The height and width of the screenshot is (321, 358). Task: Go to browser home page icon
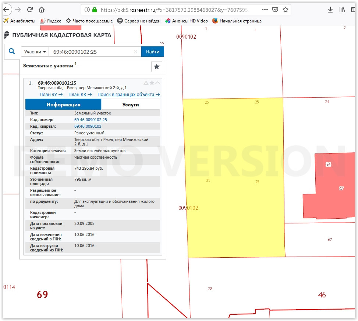click(42, 10)
